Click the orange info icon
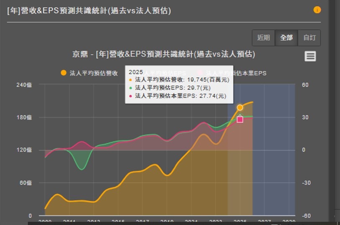340x225 pixels. point(317,10)
